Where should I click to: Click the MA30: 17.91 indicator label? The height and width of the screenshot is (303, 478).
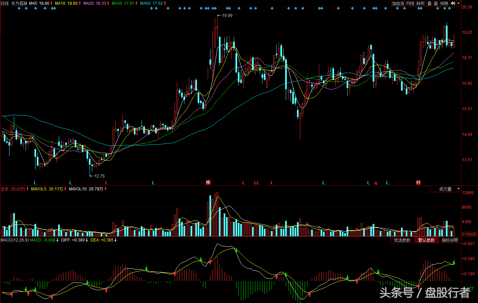click(123, 3)
